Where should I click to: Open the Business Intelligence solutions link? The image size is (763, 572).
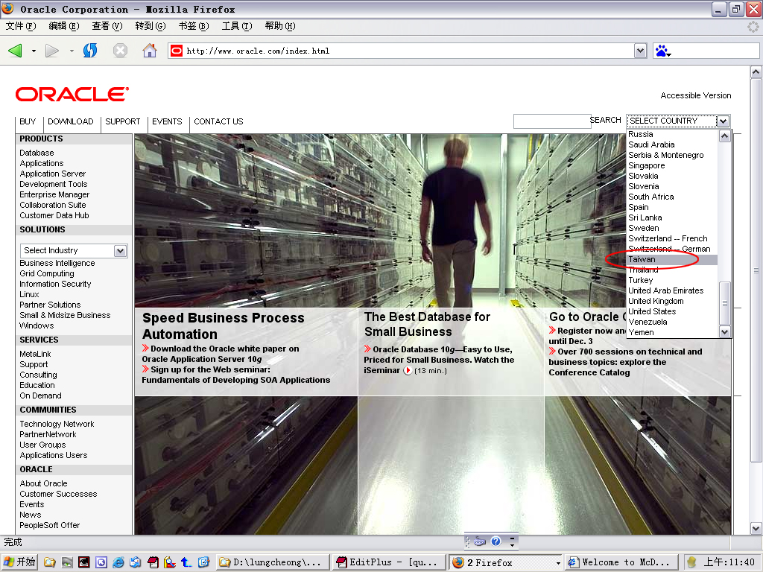tap(57, 263)
